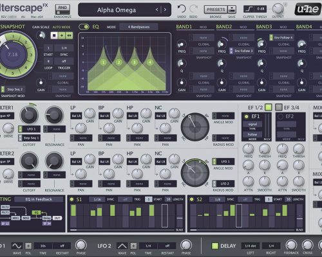
Task: Click the S1 sync value 1/16
Action: point(97,199)
